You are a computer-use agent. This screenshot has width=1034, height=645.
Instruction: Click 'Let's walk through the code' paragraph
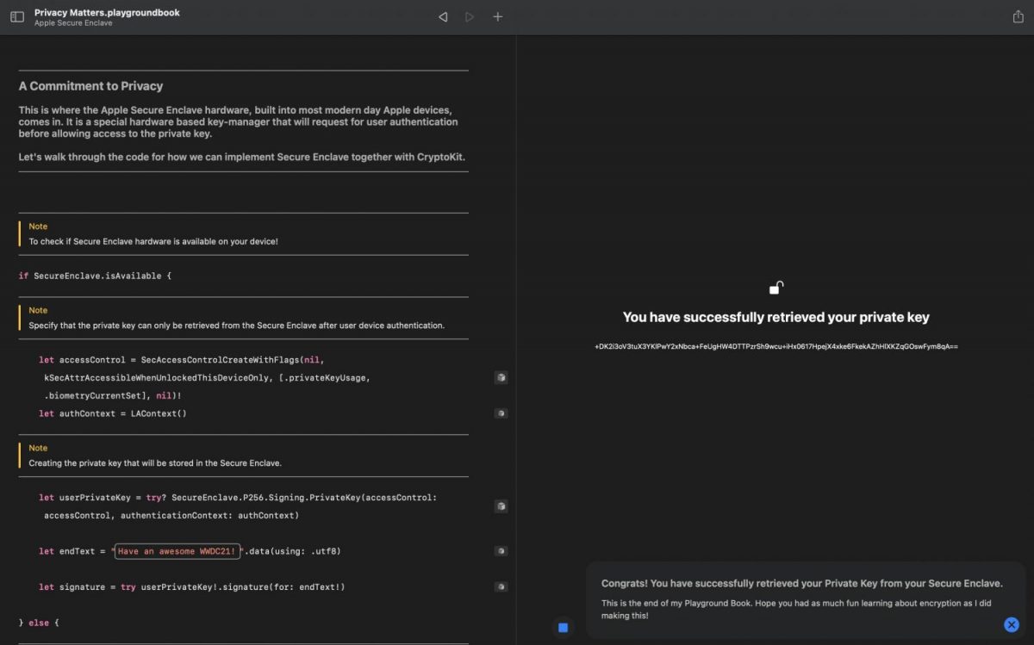pyautogui.click(x=242, y=158)
